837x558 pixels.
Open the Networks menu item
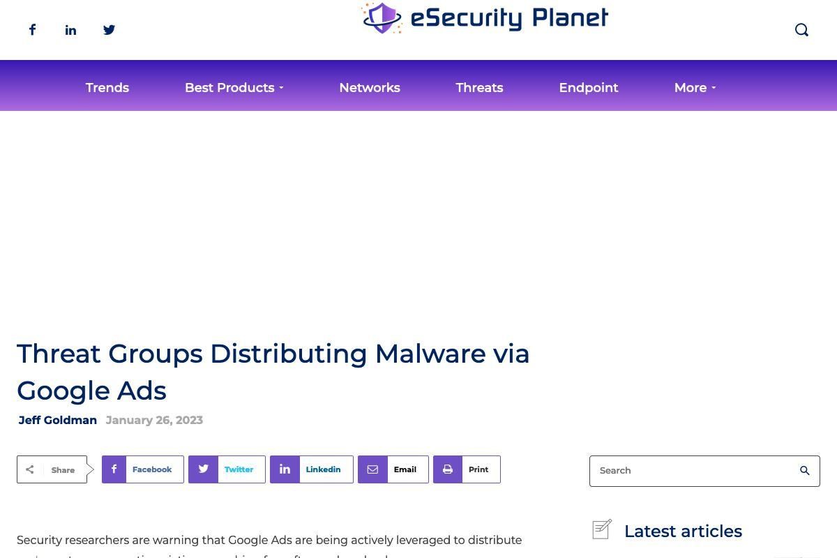370,87
